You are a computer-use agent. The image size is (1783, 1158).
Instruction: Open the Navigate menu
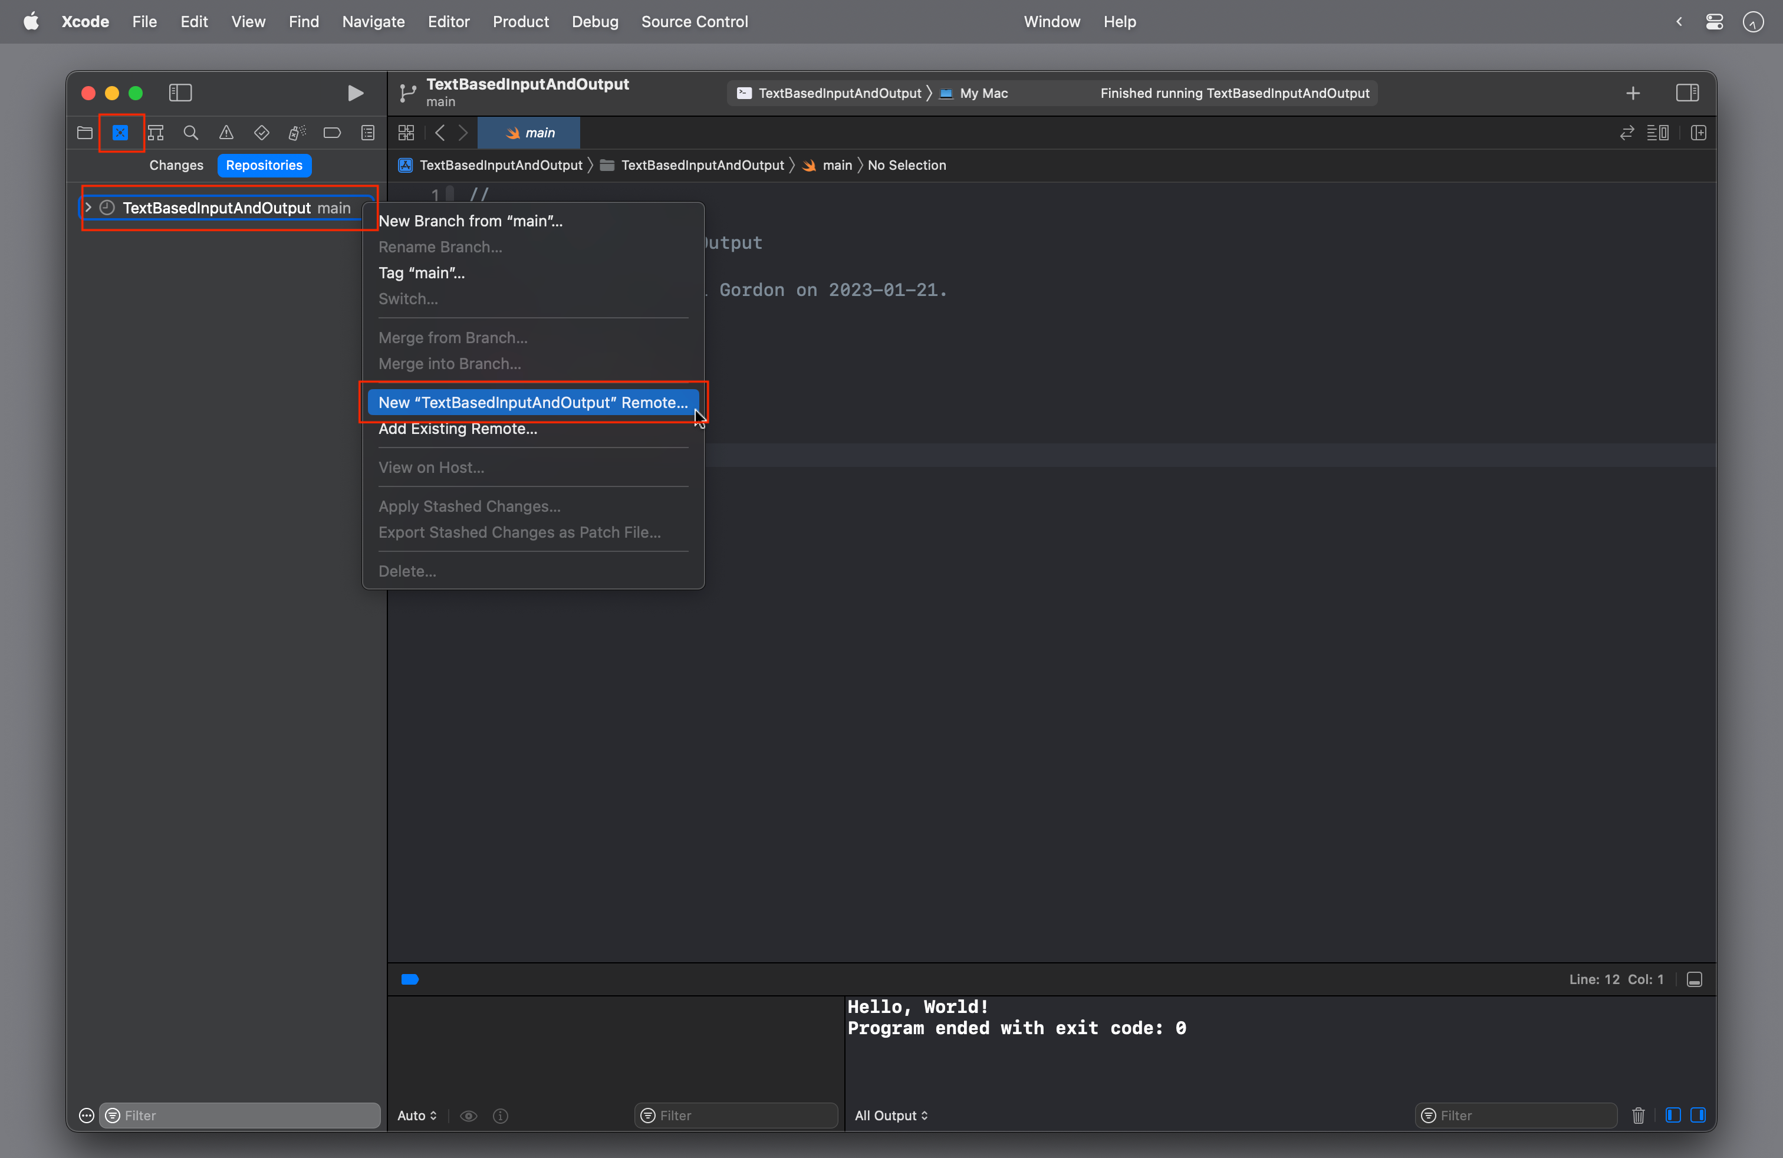pyautogui.click(x=373, y=22)
